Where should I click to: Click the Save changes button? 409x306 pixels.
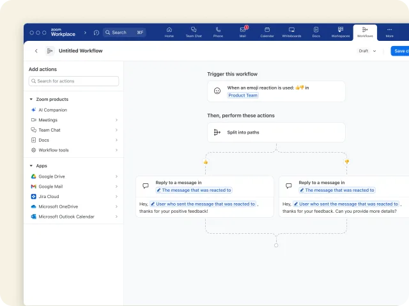[400, 51]
